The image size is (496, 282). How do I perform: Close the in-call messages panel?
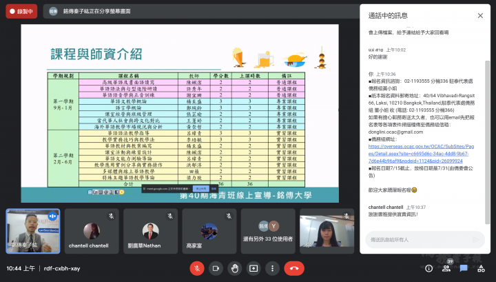[480, 15]
